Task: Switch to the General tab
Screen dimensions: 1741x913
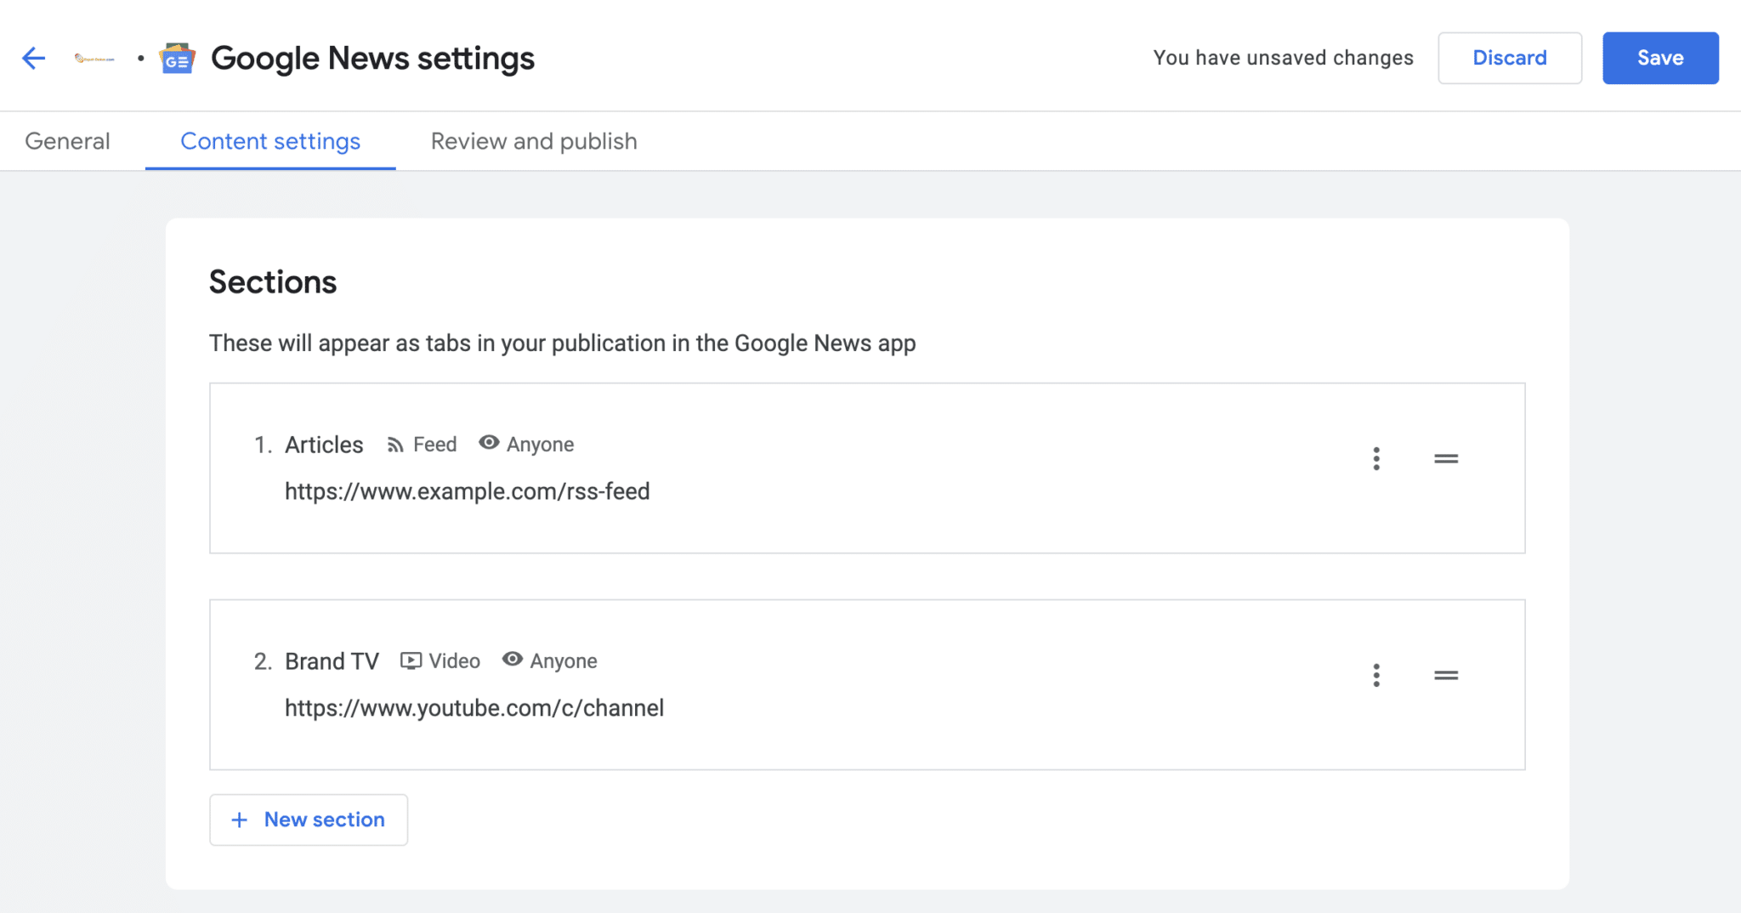Action: (67, 141)
